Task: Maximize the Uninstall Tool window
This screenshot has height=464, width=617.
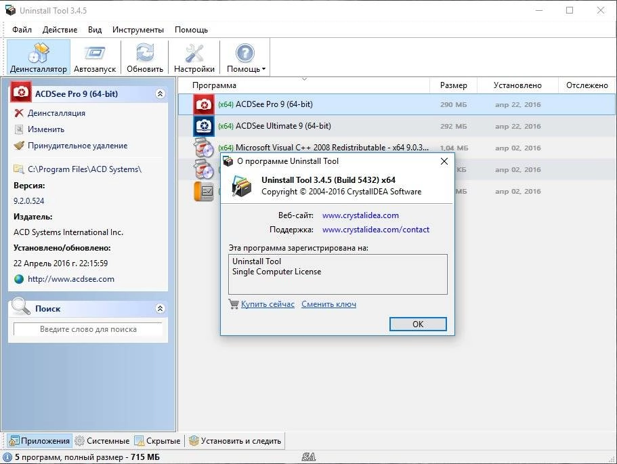Action: pos(570,10)
